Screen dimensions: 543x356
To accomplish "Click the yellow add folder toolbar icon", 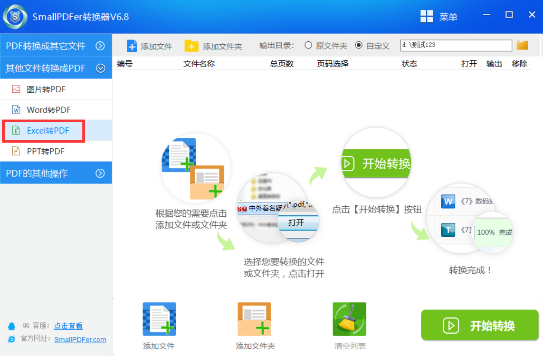I will (x=191, y=46).
